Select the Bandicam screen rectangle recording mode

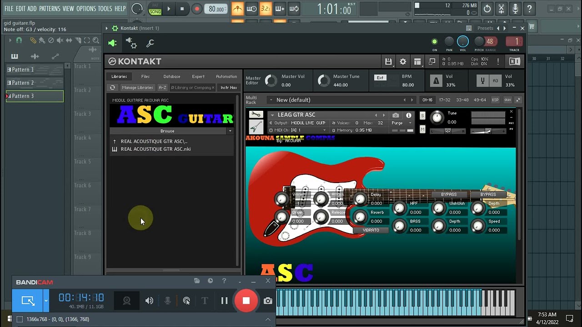pos(28,301)
